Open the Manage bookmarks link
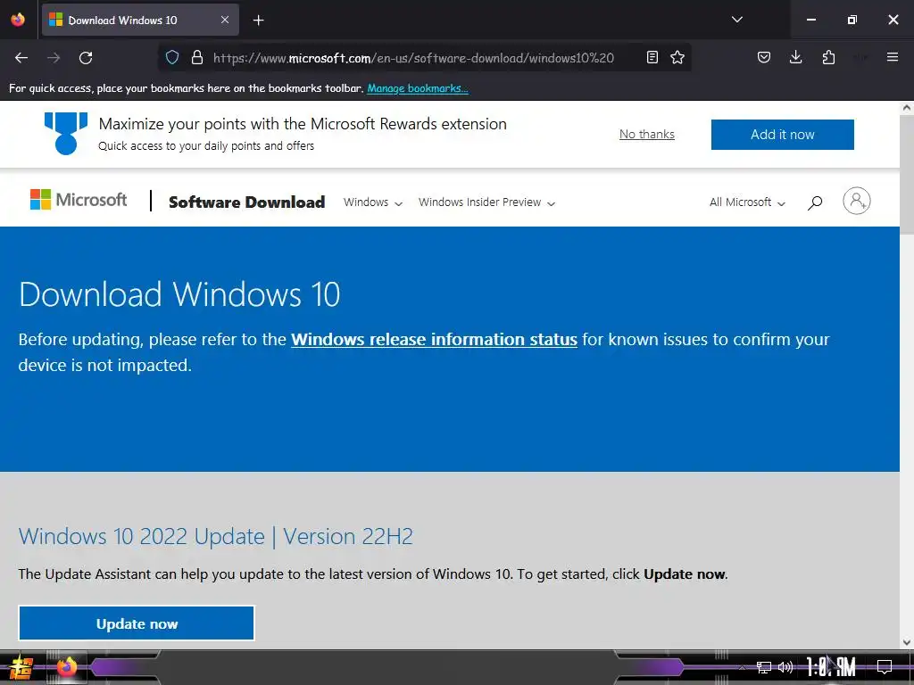This screenshot has height=685, width=914. click(418, 88)
